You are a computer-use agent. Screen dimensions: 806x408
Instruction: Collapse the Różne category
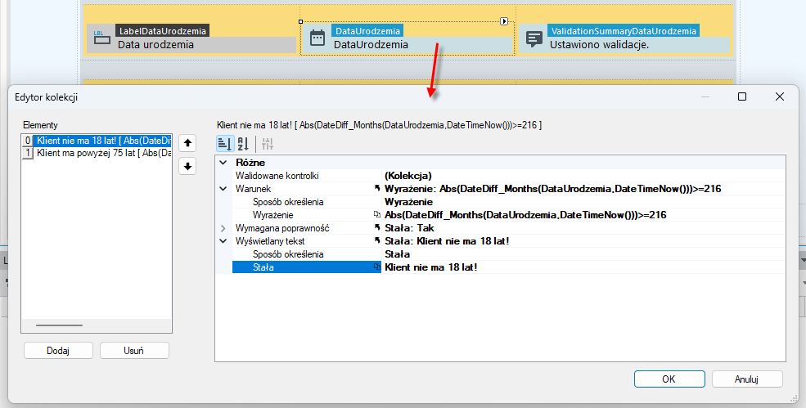[223, 163]
